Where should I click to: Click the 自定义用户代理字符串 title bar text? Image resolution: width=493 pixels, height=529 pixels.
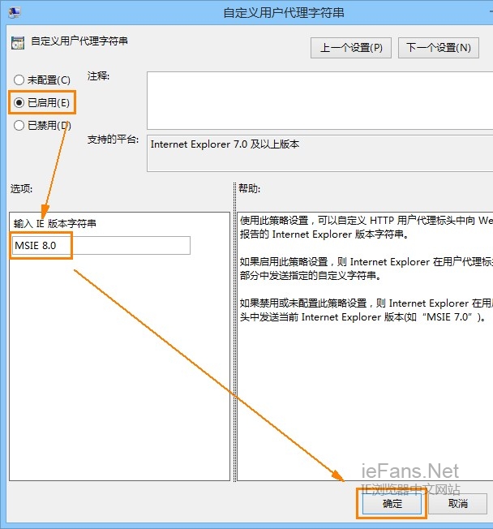click(284, 13)
